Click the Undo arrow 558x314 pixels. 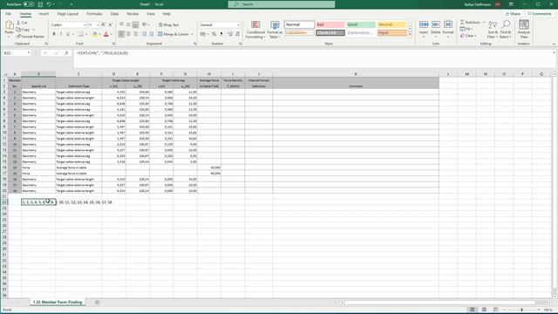coord(49,4)
